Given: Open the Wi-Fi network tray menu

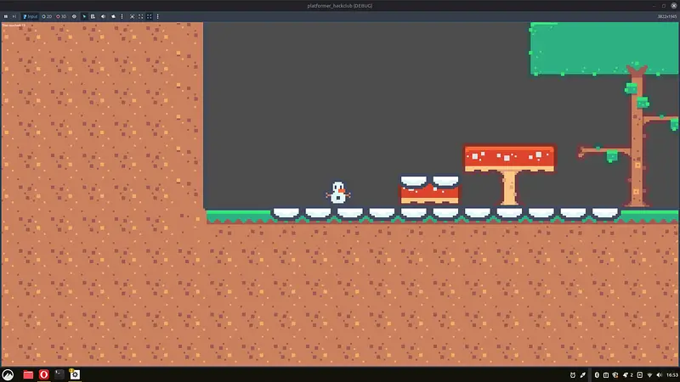Looking at the screenshot, I should point(649,374).
